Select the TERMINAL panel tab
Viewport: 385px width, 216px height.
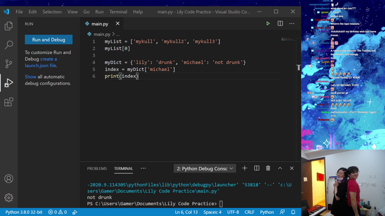(123, 169)
